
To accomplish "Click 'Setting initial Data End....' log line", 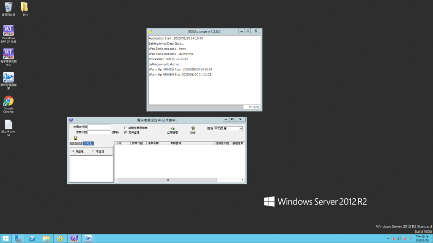I will coord(165,64).
